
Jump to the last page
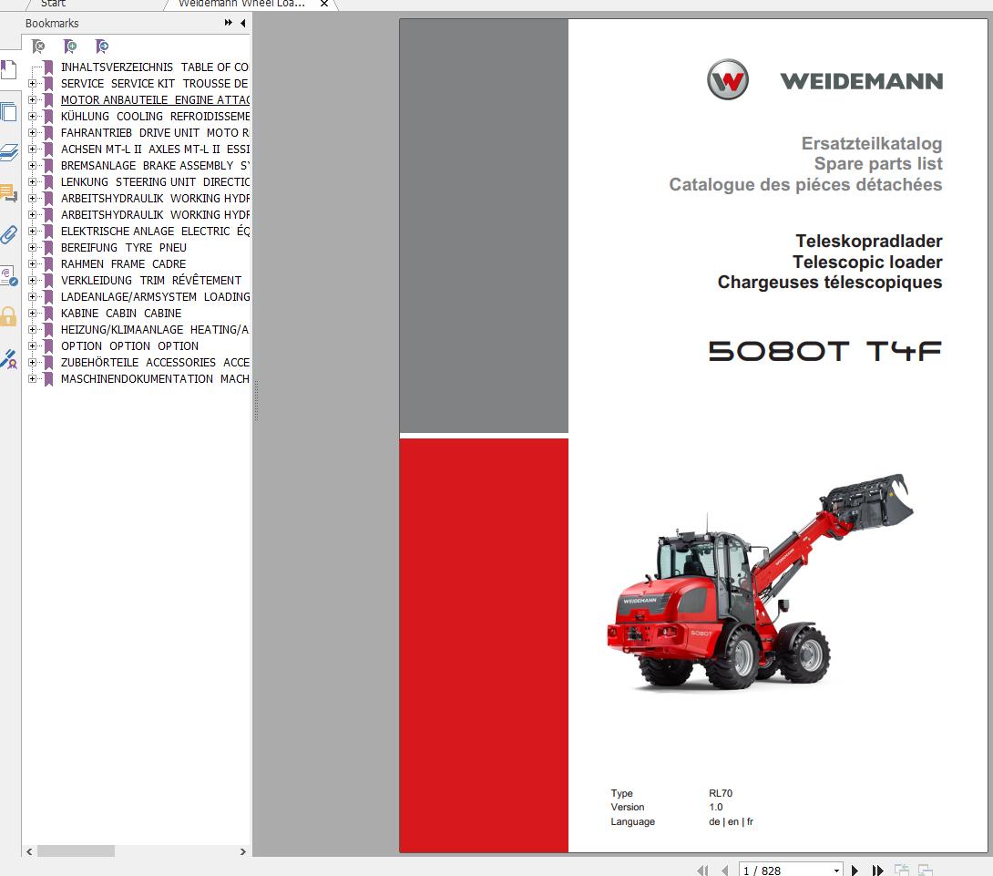877,871
